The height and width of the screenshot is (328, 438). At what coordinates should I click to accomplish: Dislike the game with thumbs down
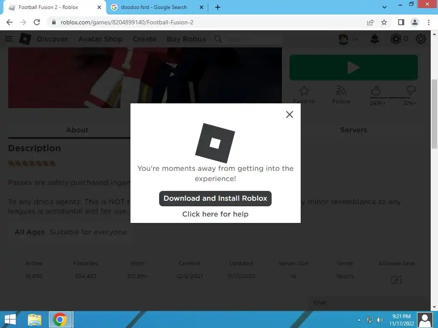(411, 91)
